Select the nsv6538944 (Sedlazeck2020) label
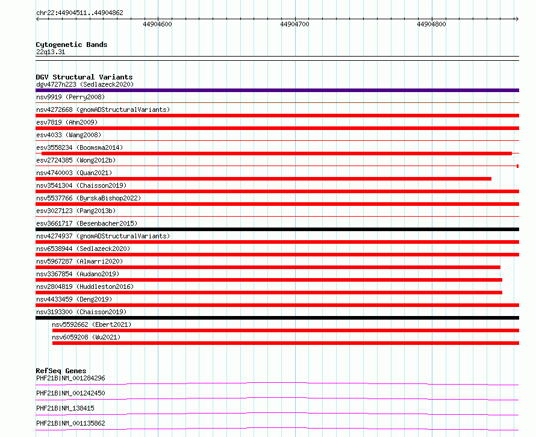 coord(83,249)
